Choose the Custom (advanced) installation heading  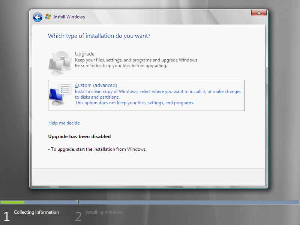tap(96, 85)
